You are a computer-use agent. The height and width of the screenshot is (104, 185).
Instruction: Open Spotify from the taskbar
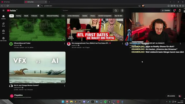click(x=105, y=102)
